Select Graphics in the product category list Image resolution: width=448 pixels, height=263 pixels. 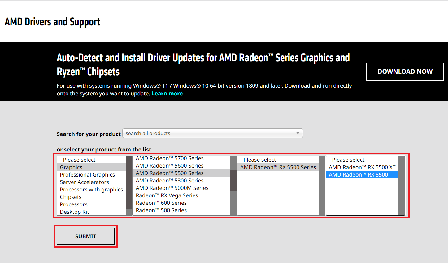(91, 167)
